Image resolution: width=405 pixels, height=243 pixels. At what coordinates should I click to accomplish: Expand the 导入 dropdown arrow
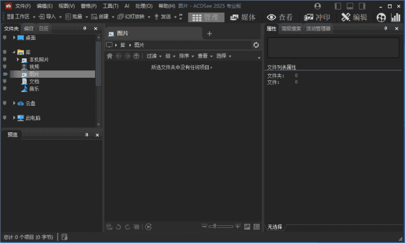pyautogui.click(x=60, y=17)
